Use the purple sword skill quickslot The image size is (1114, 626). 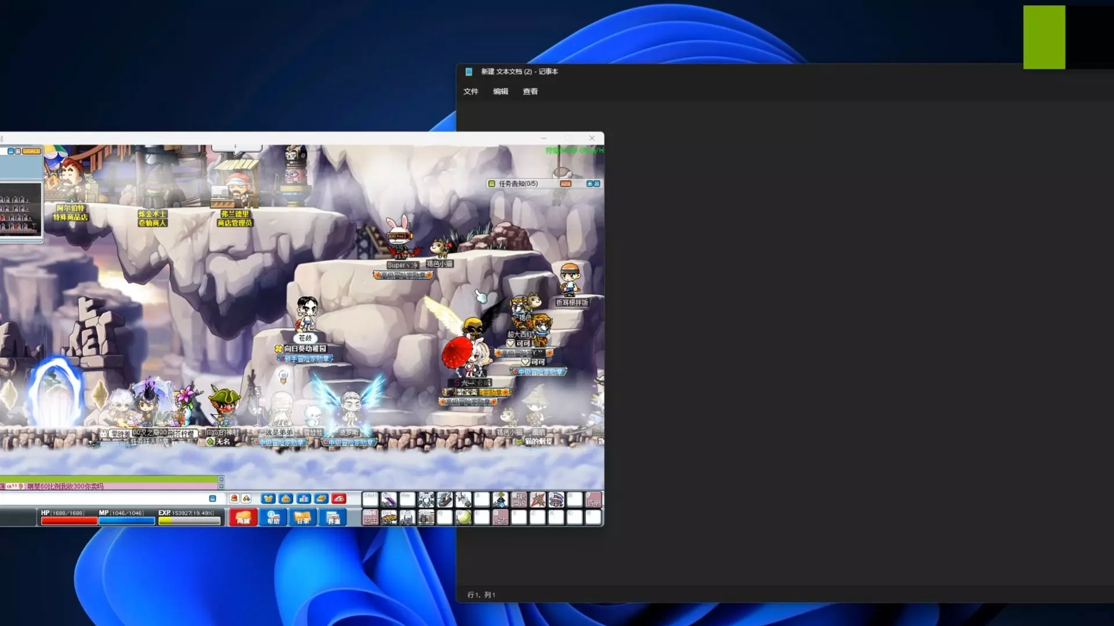click(x=389, y=500)
